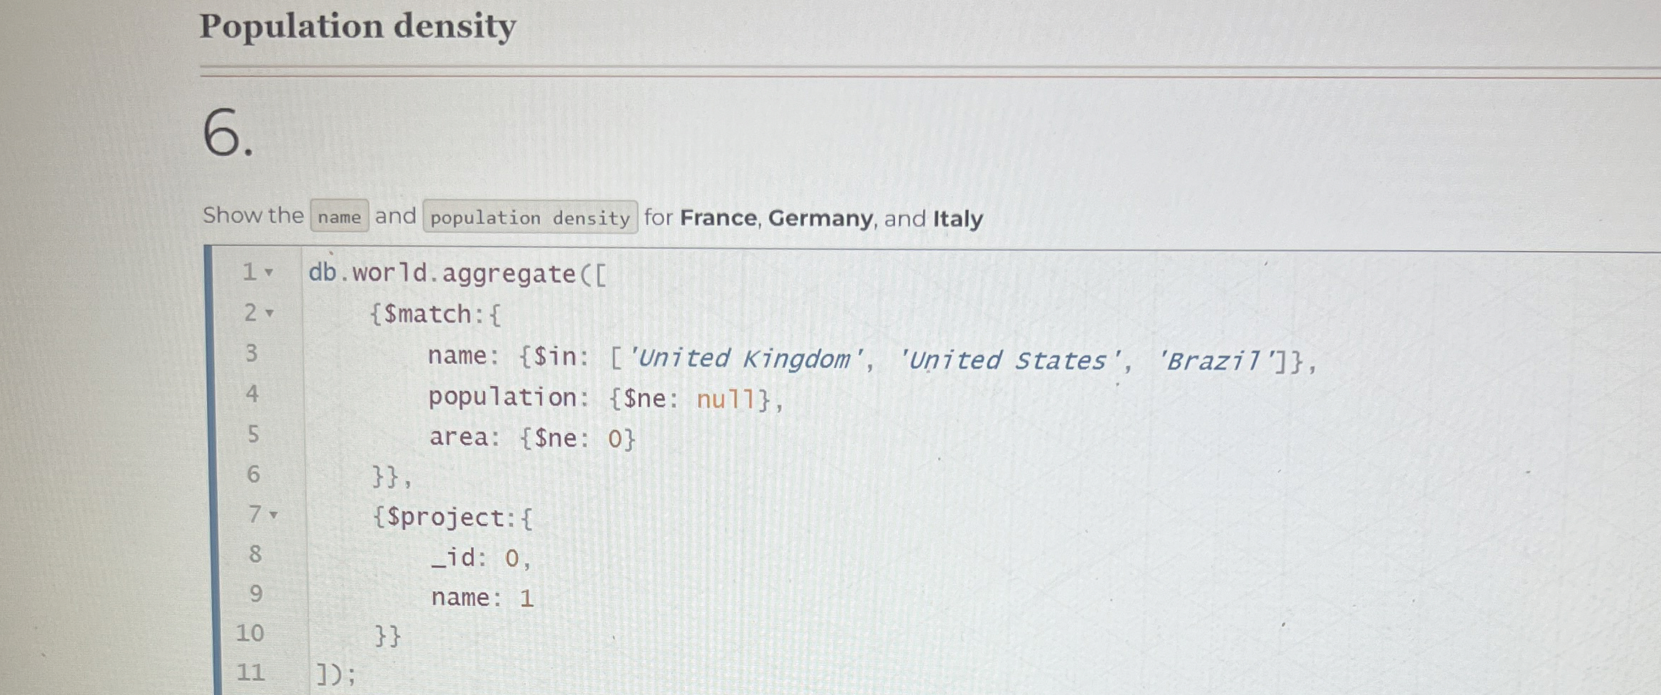
Task: Click line number 11 in the gutter
Action: (x=252, y=671)
